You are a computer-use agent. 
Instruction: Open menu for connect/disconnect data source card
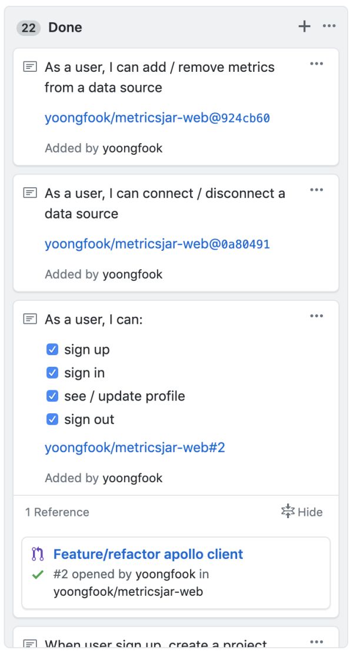coord(317,190)
